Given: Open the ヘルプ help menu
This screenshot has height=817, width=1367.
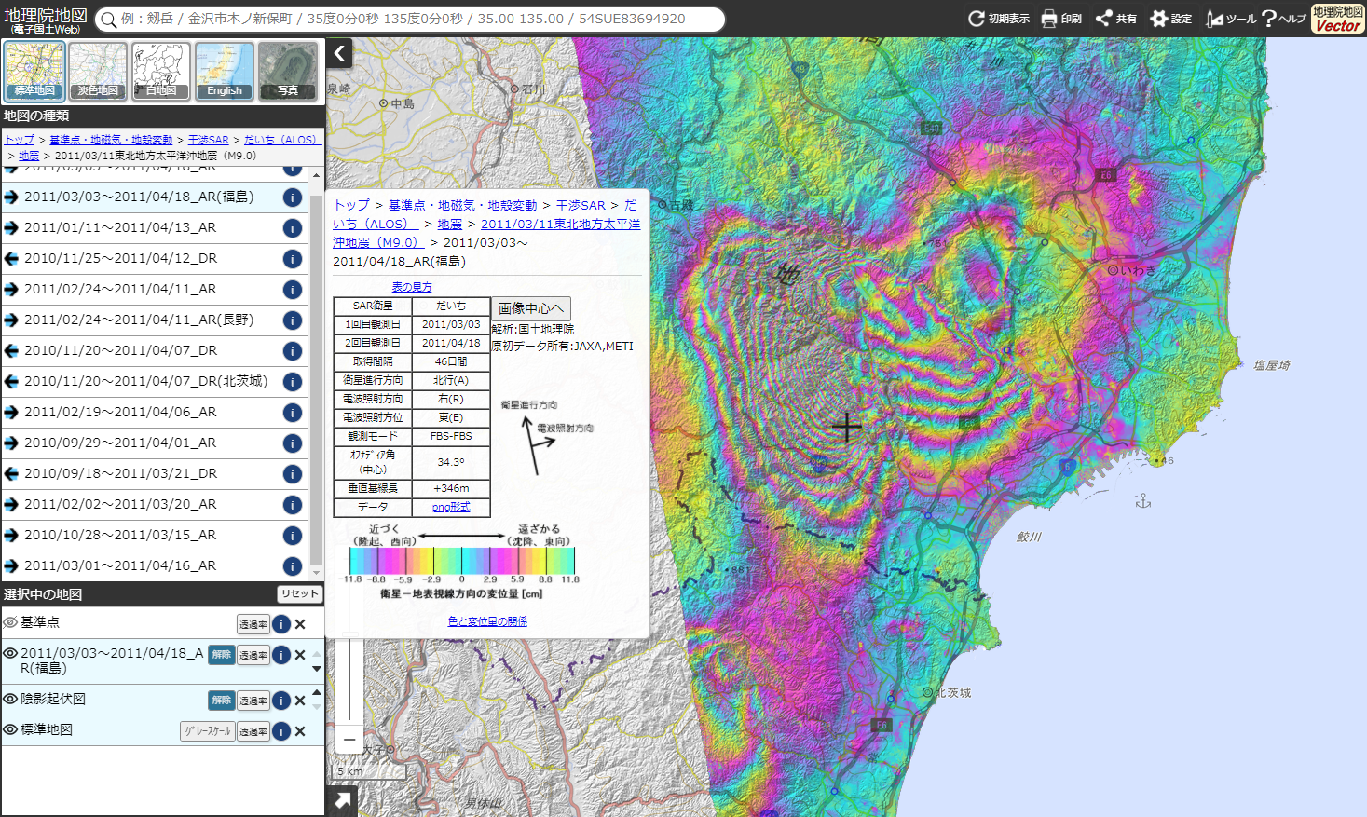Looking at the screenshot, I should tap(1284, 19).
